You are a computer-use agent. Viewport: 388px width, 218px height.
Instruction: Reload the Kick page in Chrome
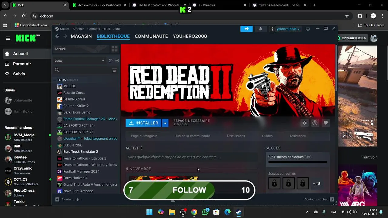(x=24, y=16)
